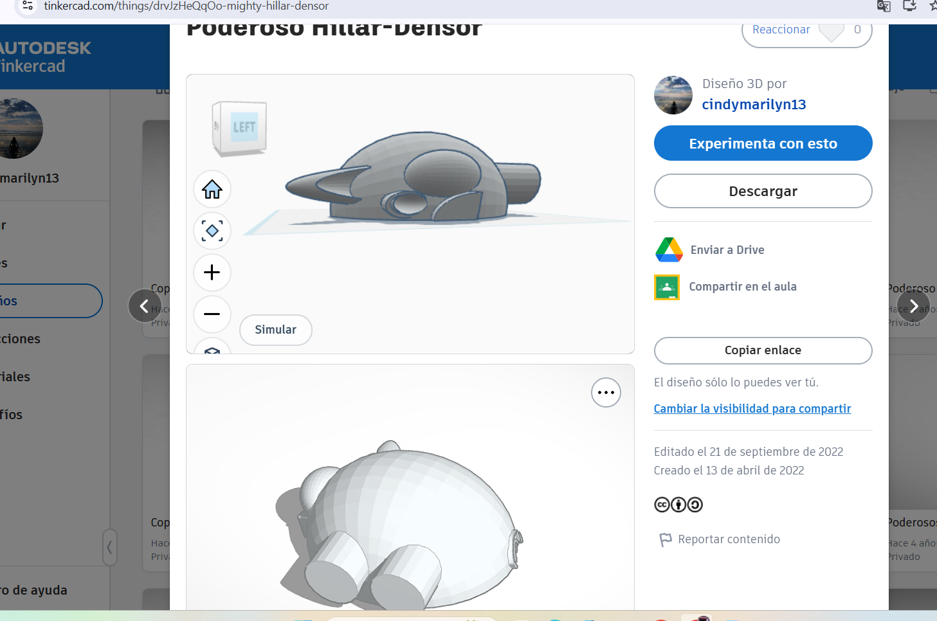Screen dimensions: 937x621
Task: Click Compartir en el aula
Action: [742, 287]
